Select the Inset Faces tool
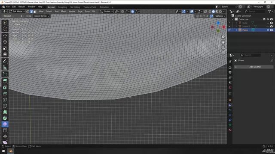This screenshot has height=154, width=275. point(5,87)
